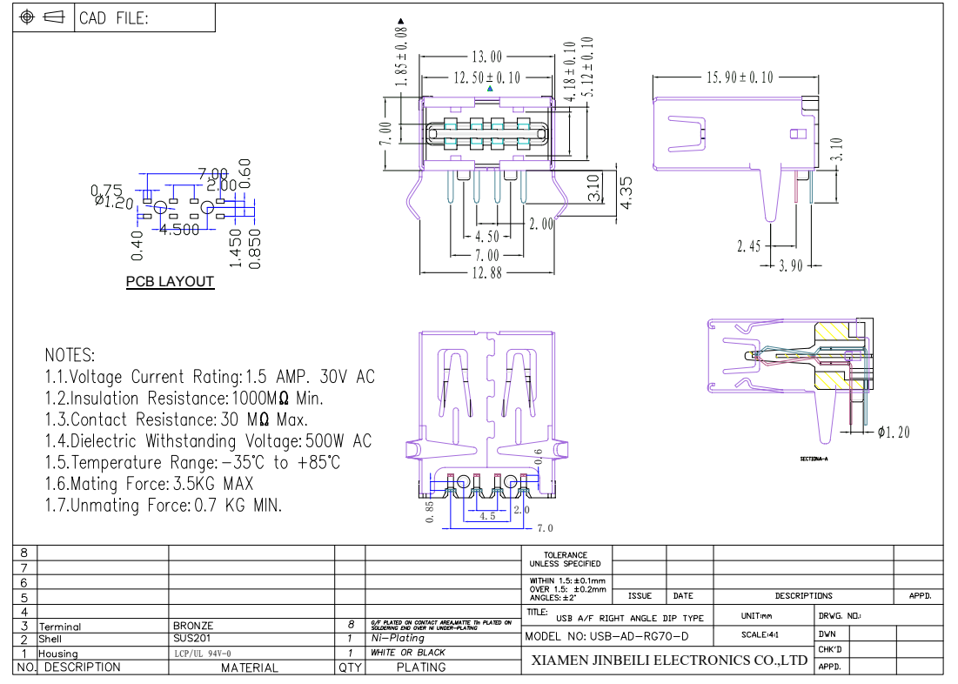Click the Terminal plating description text
Screen dimensions: 958x684
[442, 626]
